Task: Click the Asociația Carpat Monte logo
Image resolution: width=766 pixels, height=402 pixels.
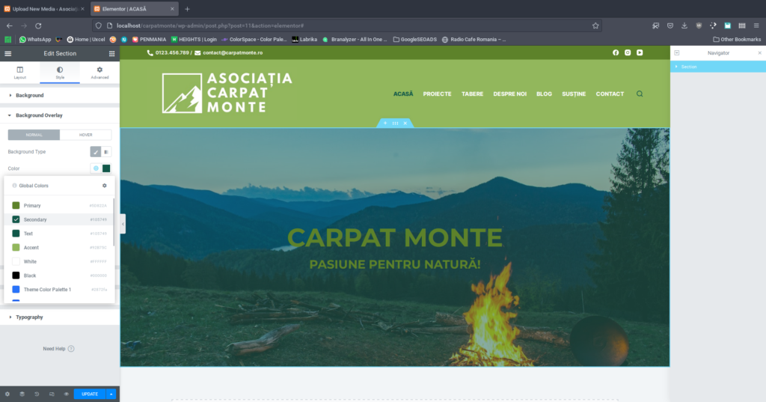Action: (227, 93)
